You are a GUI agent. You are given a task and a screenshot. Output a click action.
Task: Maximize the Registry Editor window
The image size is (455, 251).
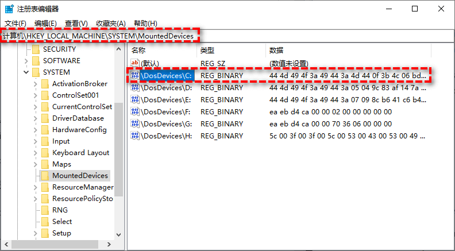[415, 9]
